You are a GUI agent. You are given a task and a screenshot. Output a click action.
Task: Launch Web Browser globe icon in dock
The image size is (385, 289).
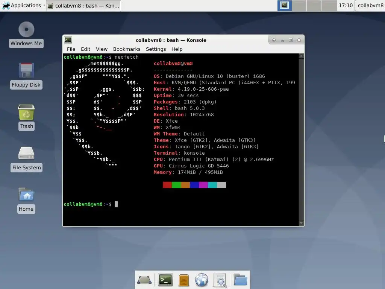[202, 280]
